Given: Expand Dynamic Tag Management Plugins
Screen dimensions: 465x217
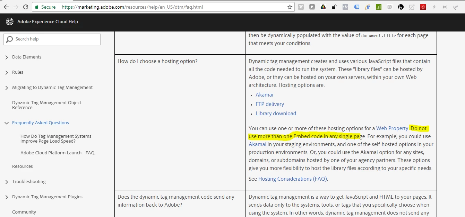Looking at the screenshot, I should click(7, 197).
